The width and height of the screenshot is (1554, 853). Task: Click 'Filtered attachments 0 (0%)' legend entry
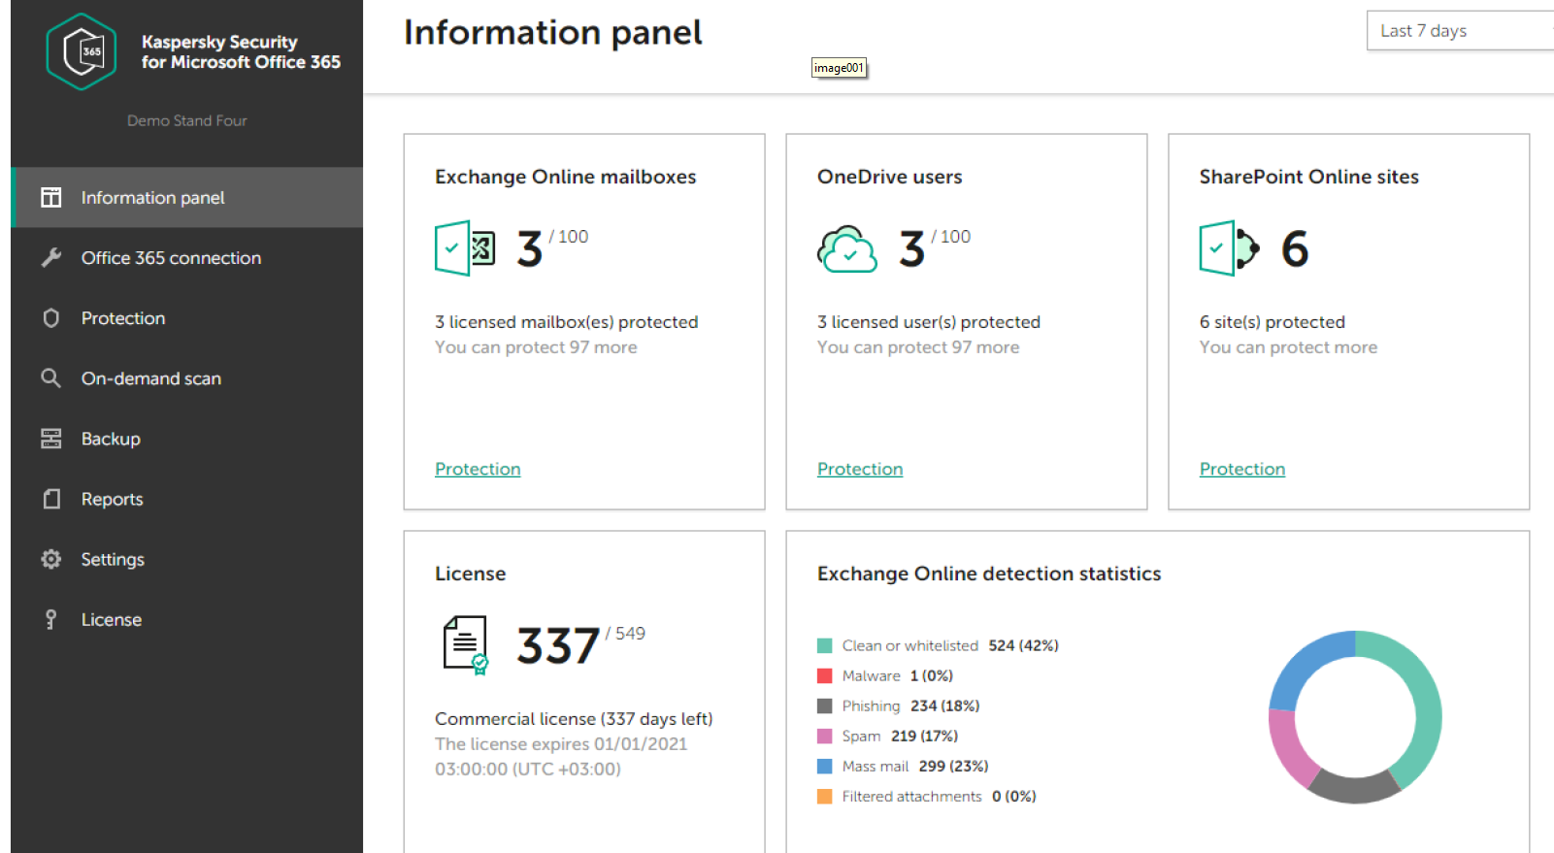coord(927,797)
